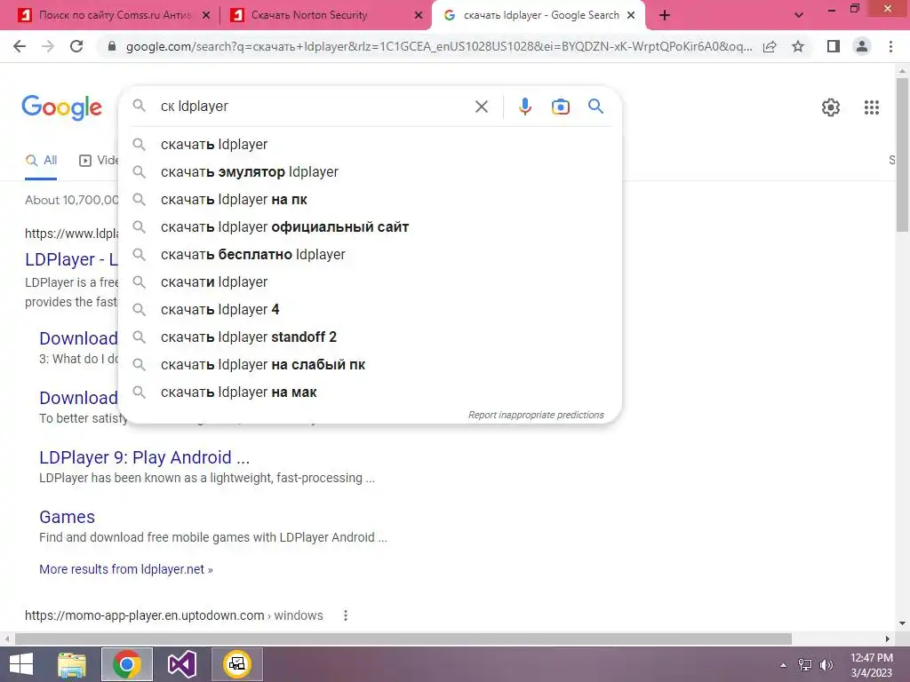Open More results from ldplayer.net
Screen dimensions: 910x682
coord(126,569)
